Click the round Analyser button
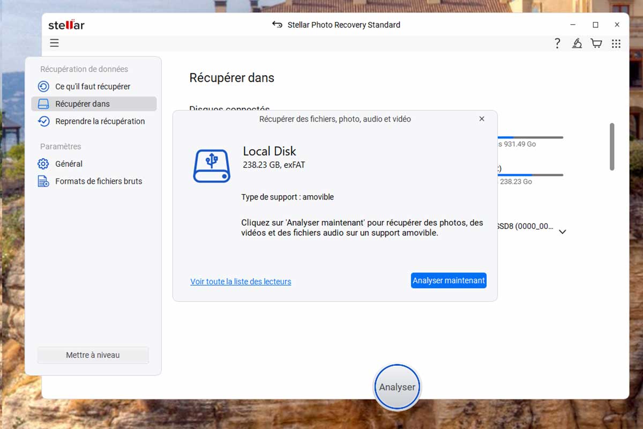The width and height of the screenshot is (643, 429). point(397,387)
